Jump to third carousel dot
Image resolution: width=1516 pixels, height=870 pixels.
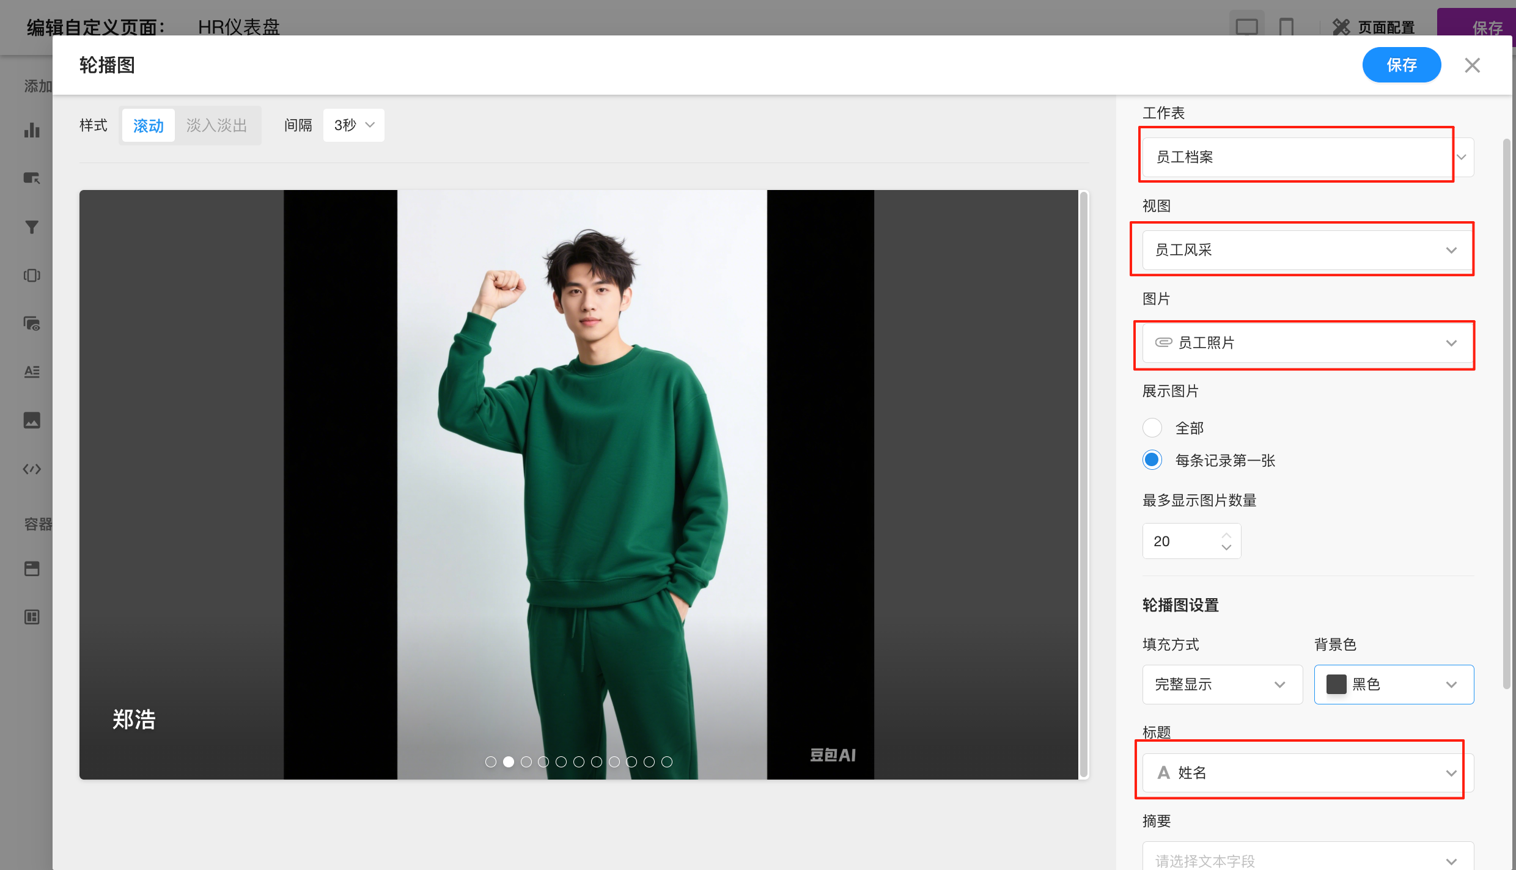click(526, 762)
